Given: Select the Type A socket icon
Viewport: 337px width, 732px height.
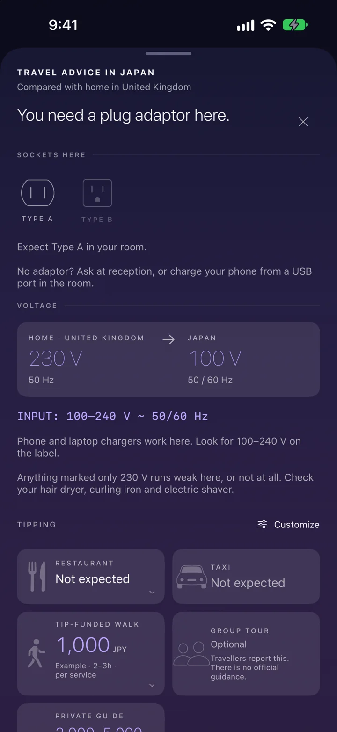Looking at the screenshot, I should pyautogui.click(x=37, y=193).
